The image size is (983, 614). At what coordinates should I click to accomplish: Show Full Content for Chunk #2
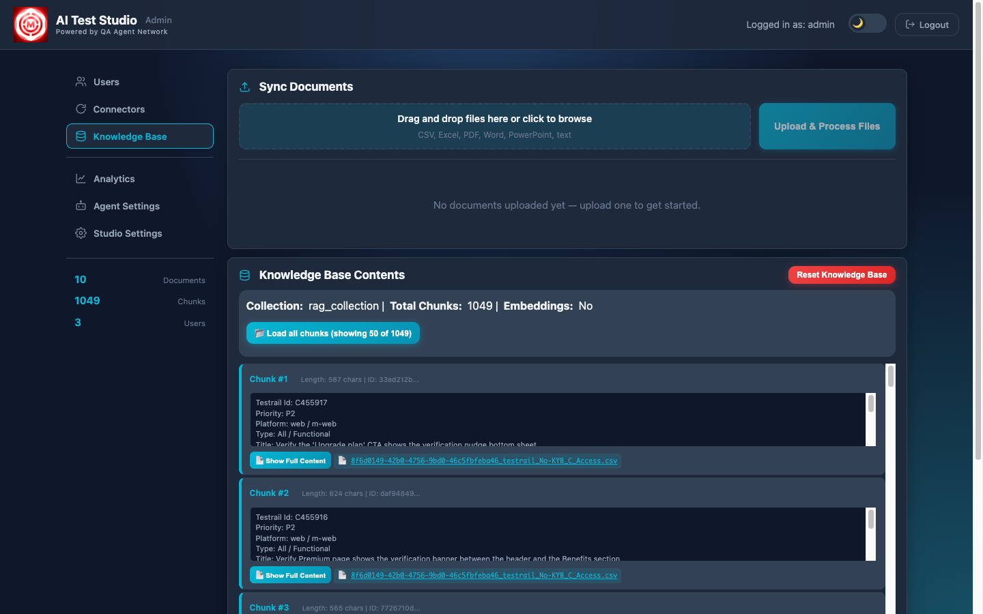(290, 575)
